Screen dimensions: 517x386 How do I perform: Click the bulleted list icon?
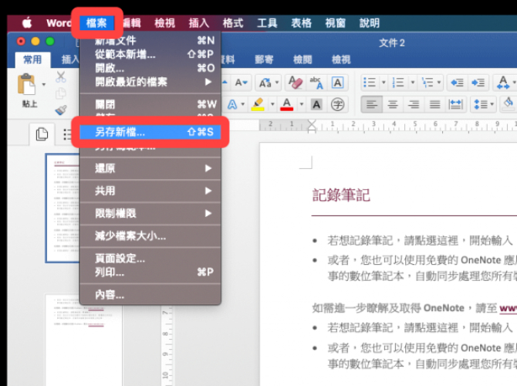pos(370,83)
